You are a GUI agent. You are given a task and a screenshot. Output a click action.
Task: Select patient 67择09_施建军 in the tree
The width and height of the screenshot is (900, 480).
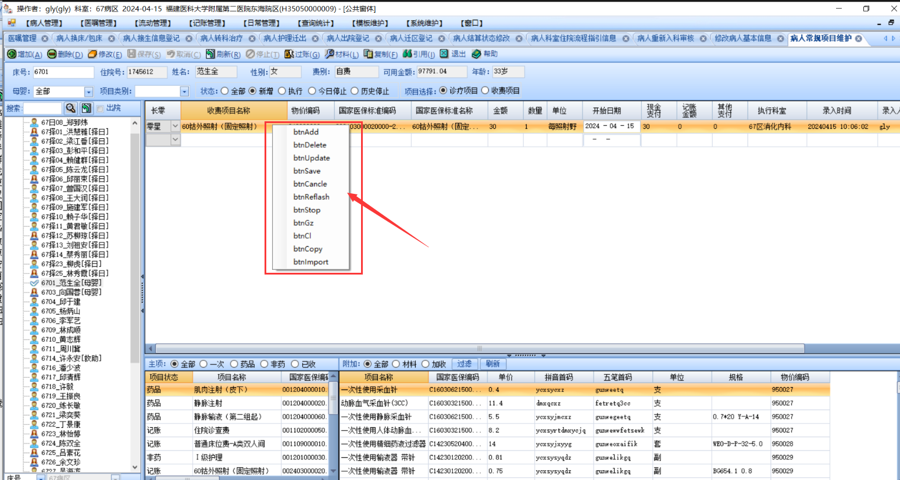pyautogui.click(x=74, y=207)
